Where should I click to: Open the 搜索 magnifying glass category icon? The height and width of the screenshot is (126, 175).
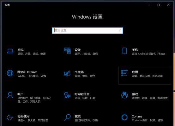67,117
